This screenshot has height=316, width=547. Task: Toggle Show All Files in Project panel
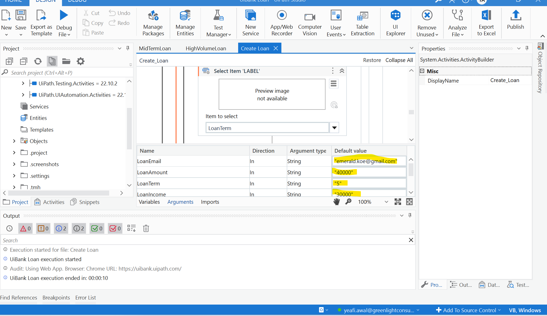(x=52, y=61)
